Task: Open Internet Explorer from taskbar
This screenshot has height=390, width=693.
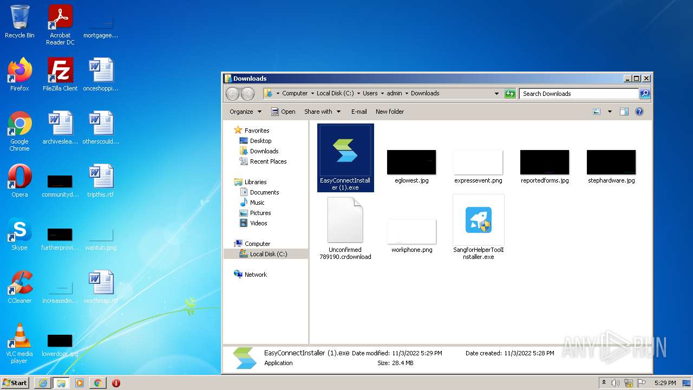Action: click(43, 383)
